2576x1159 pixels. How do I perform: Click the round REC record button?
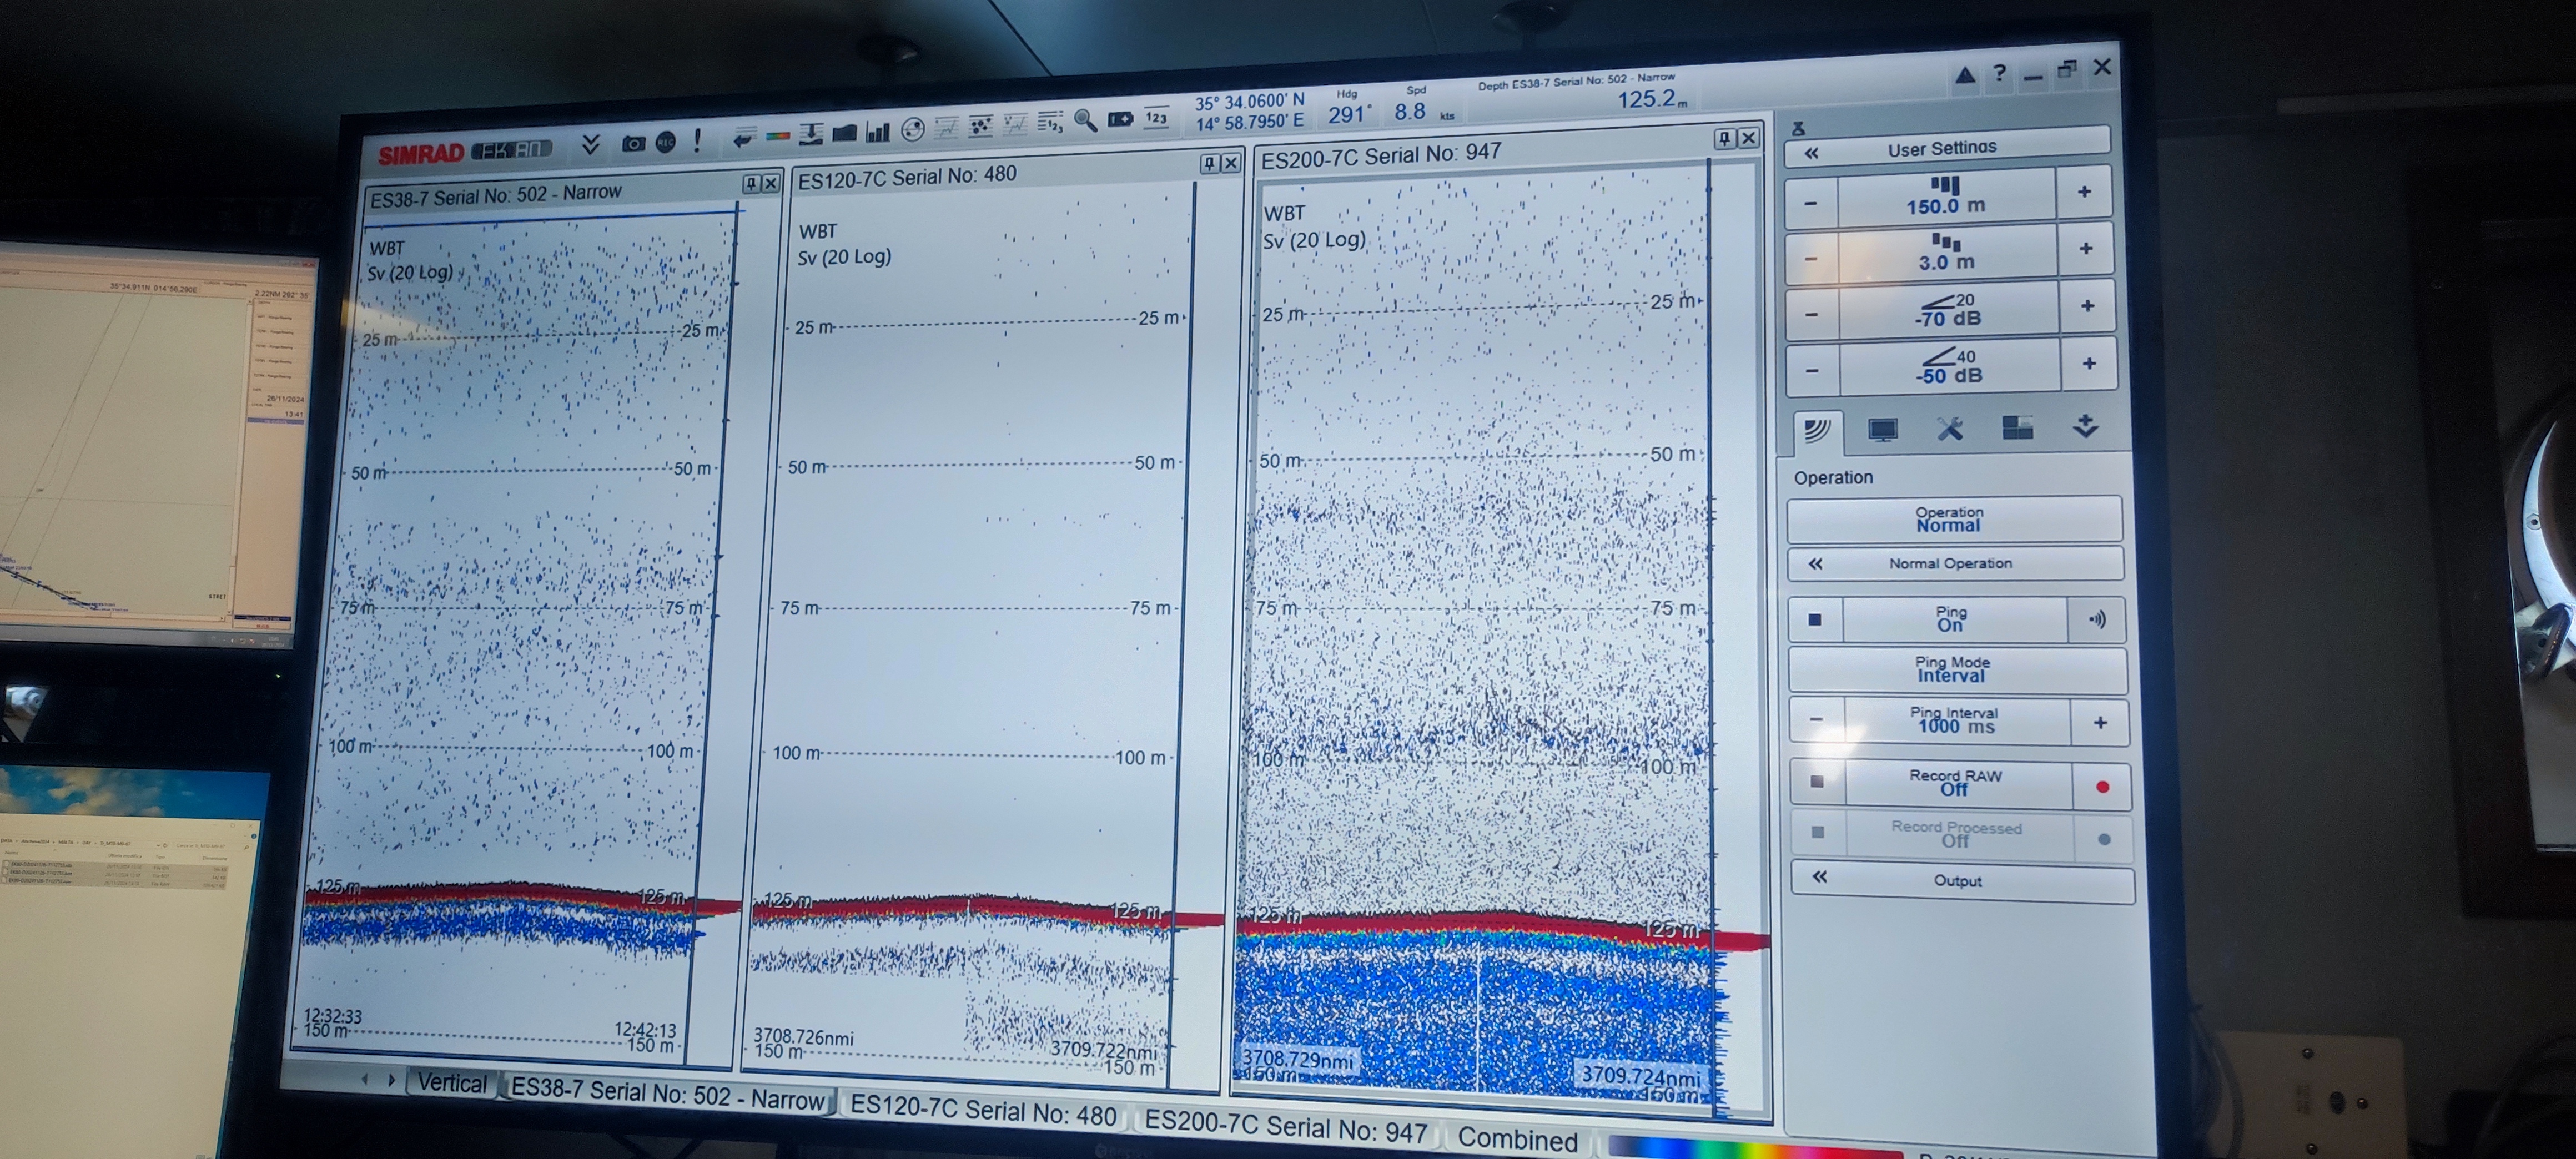(x=666, y=143)
